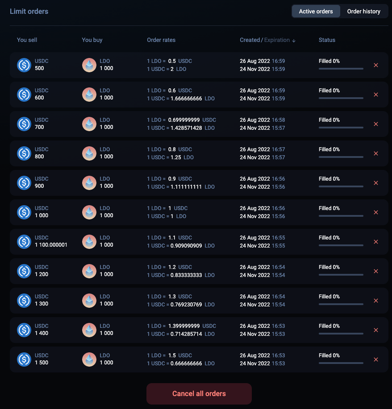
Task: Cancel the 500 USDC order via red X
Action: (375, 65)
